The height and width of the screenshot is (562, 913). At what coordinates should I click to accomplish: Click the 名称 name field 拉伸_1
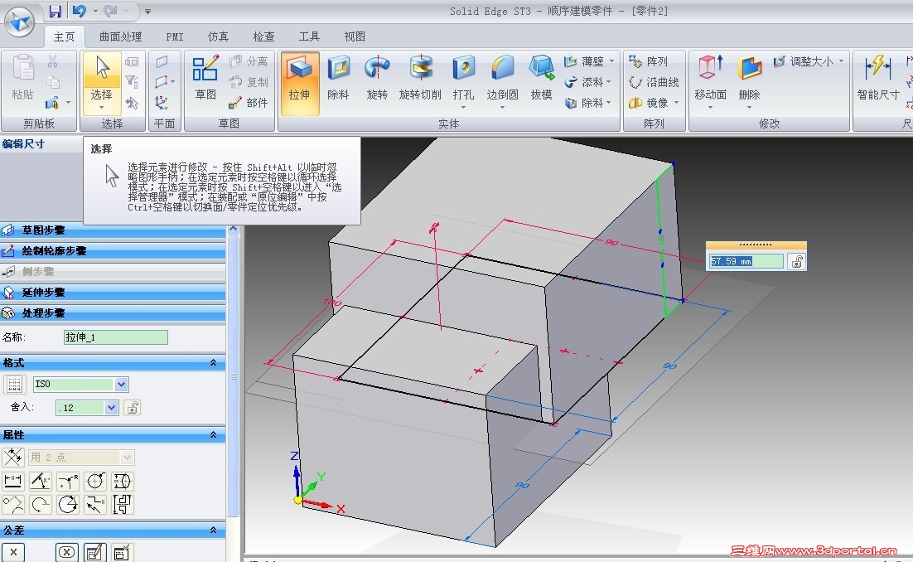click(116, 337)
